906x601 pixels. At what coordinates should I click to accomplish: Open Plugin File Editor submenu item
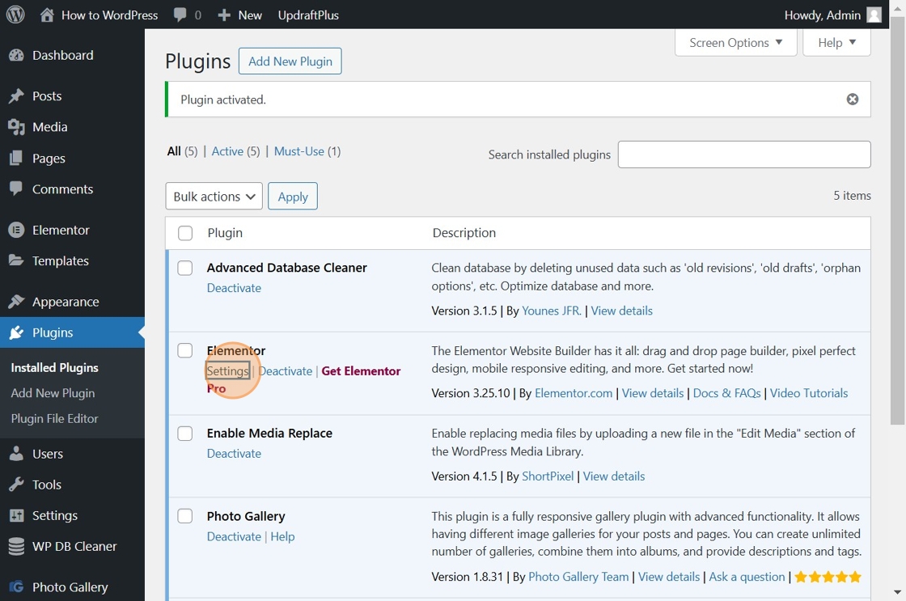[54, 418]
